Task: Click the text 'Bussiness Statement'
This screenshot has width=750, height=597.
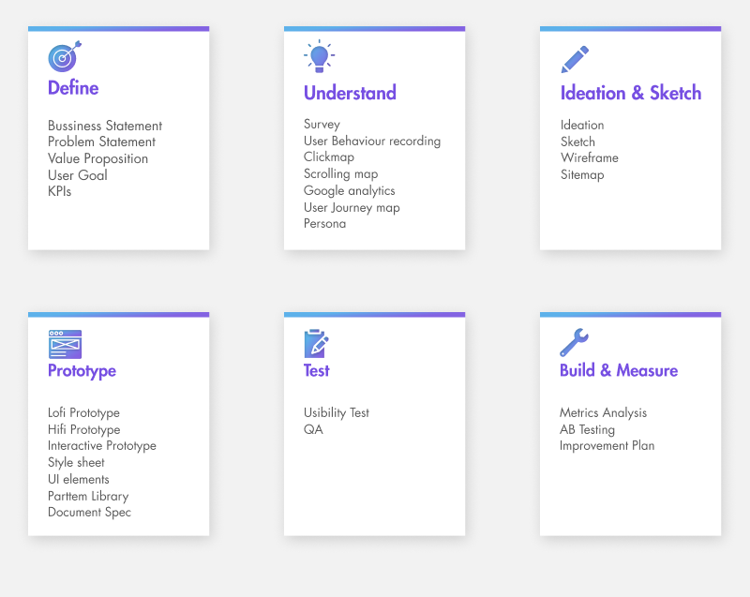Action: 105,126
